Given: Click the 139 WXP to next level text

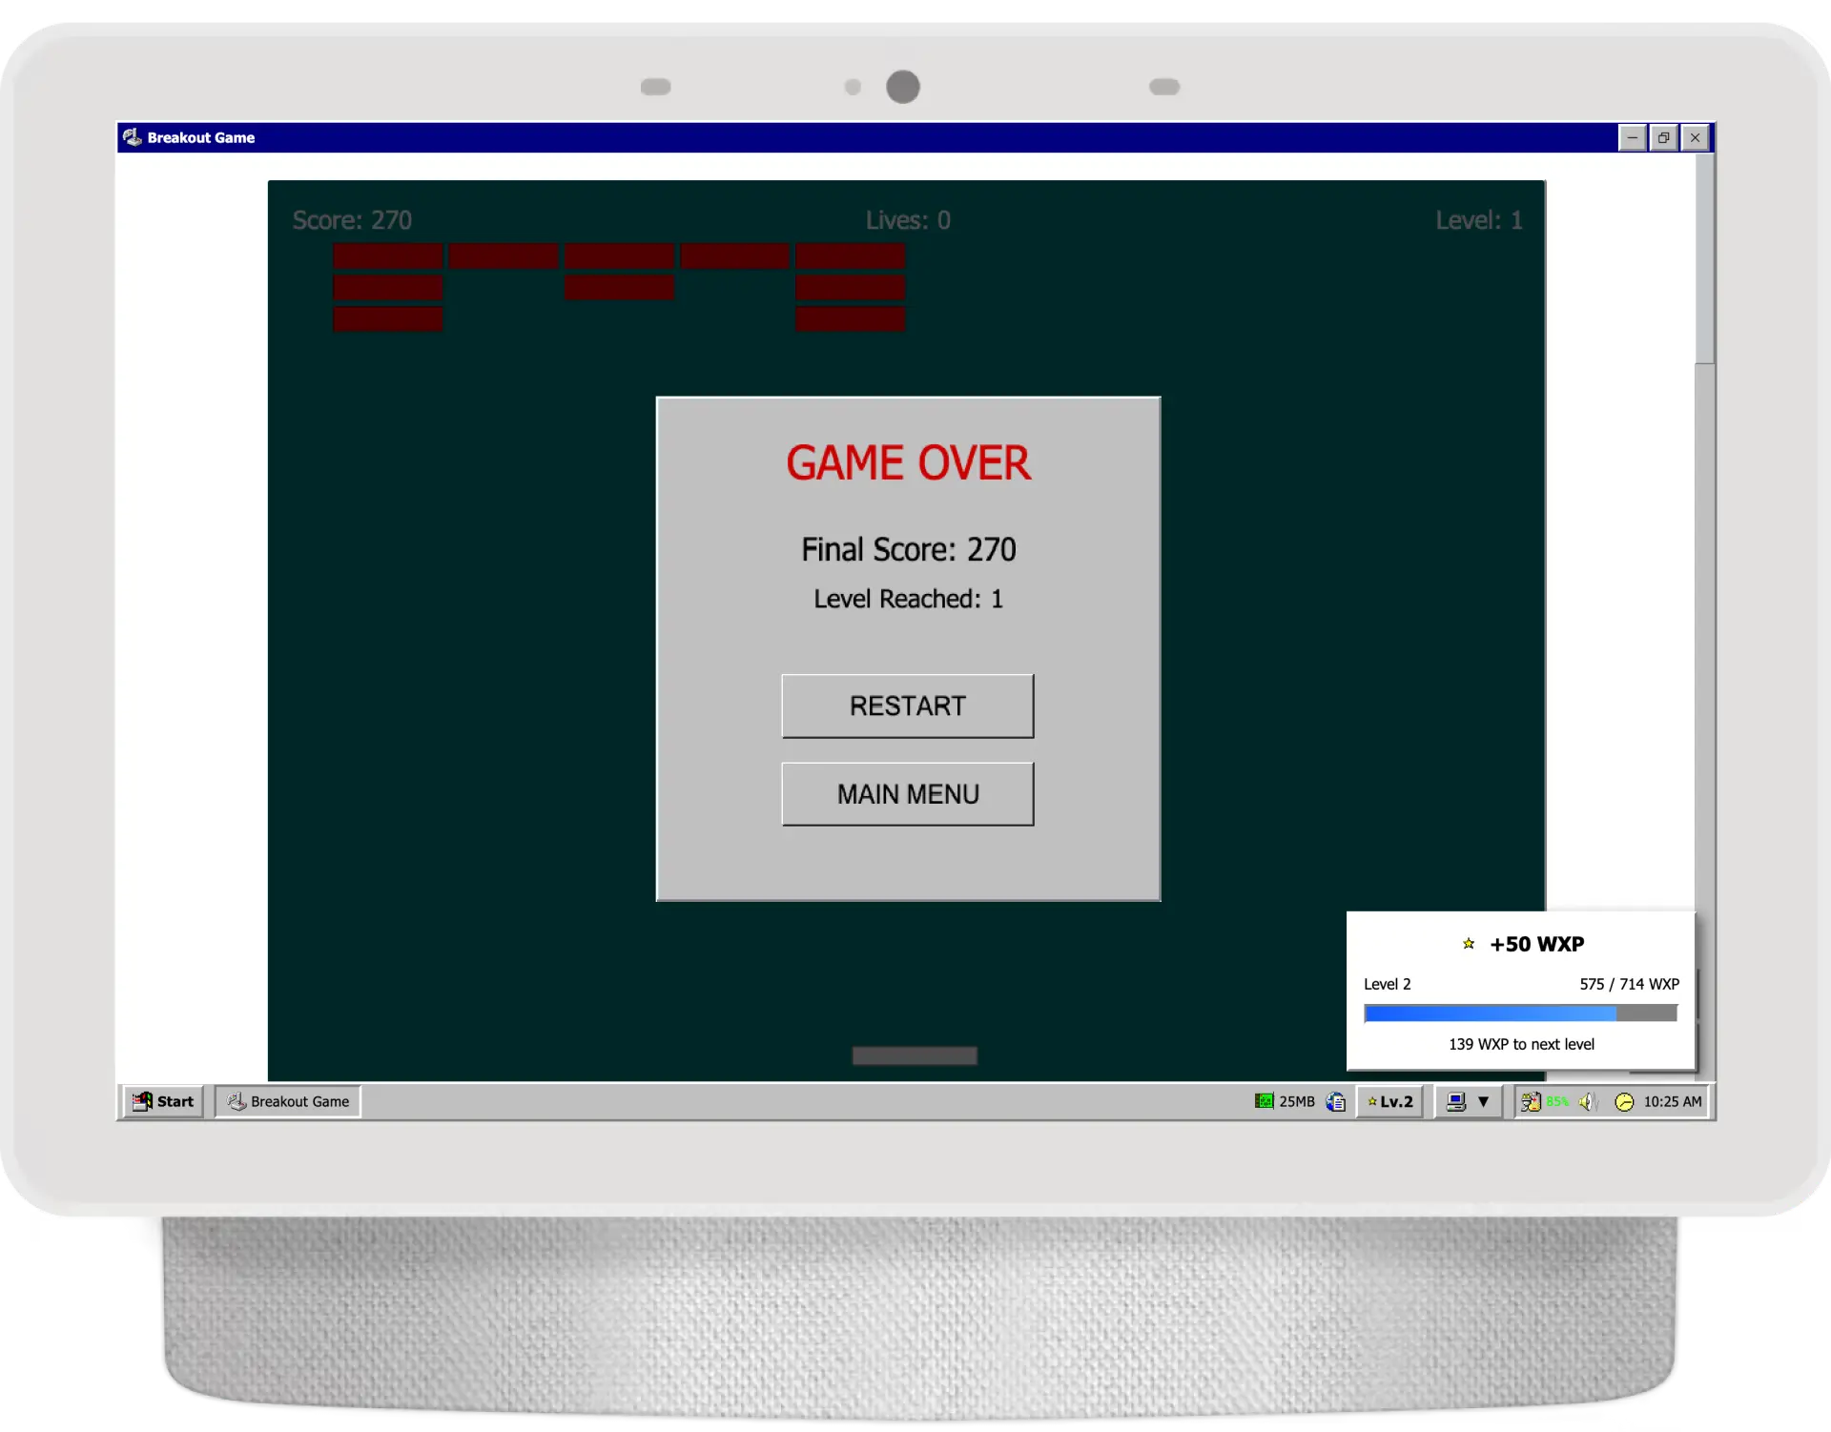Looking at the screenshot, I should point(1520,1044).
